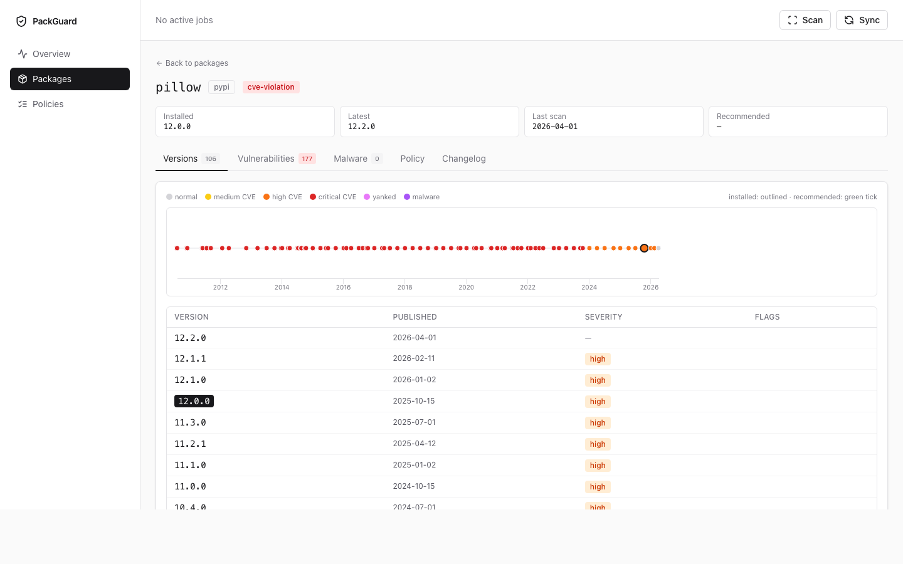Click published date 2024-10-15
The height and width of the screenshot is (564, 903).
[414, 486]
